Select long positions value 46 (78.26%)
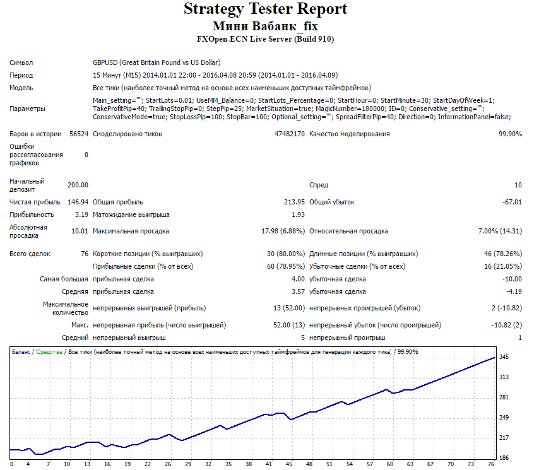Screen dimensions: 539x470 pos(503,254)
